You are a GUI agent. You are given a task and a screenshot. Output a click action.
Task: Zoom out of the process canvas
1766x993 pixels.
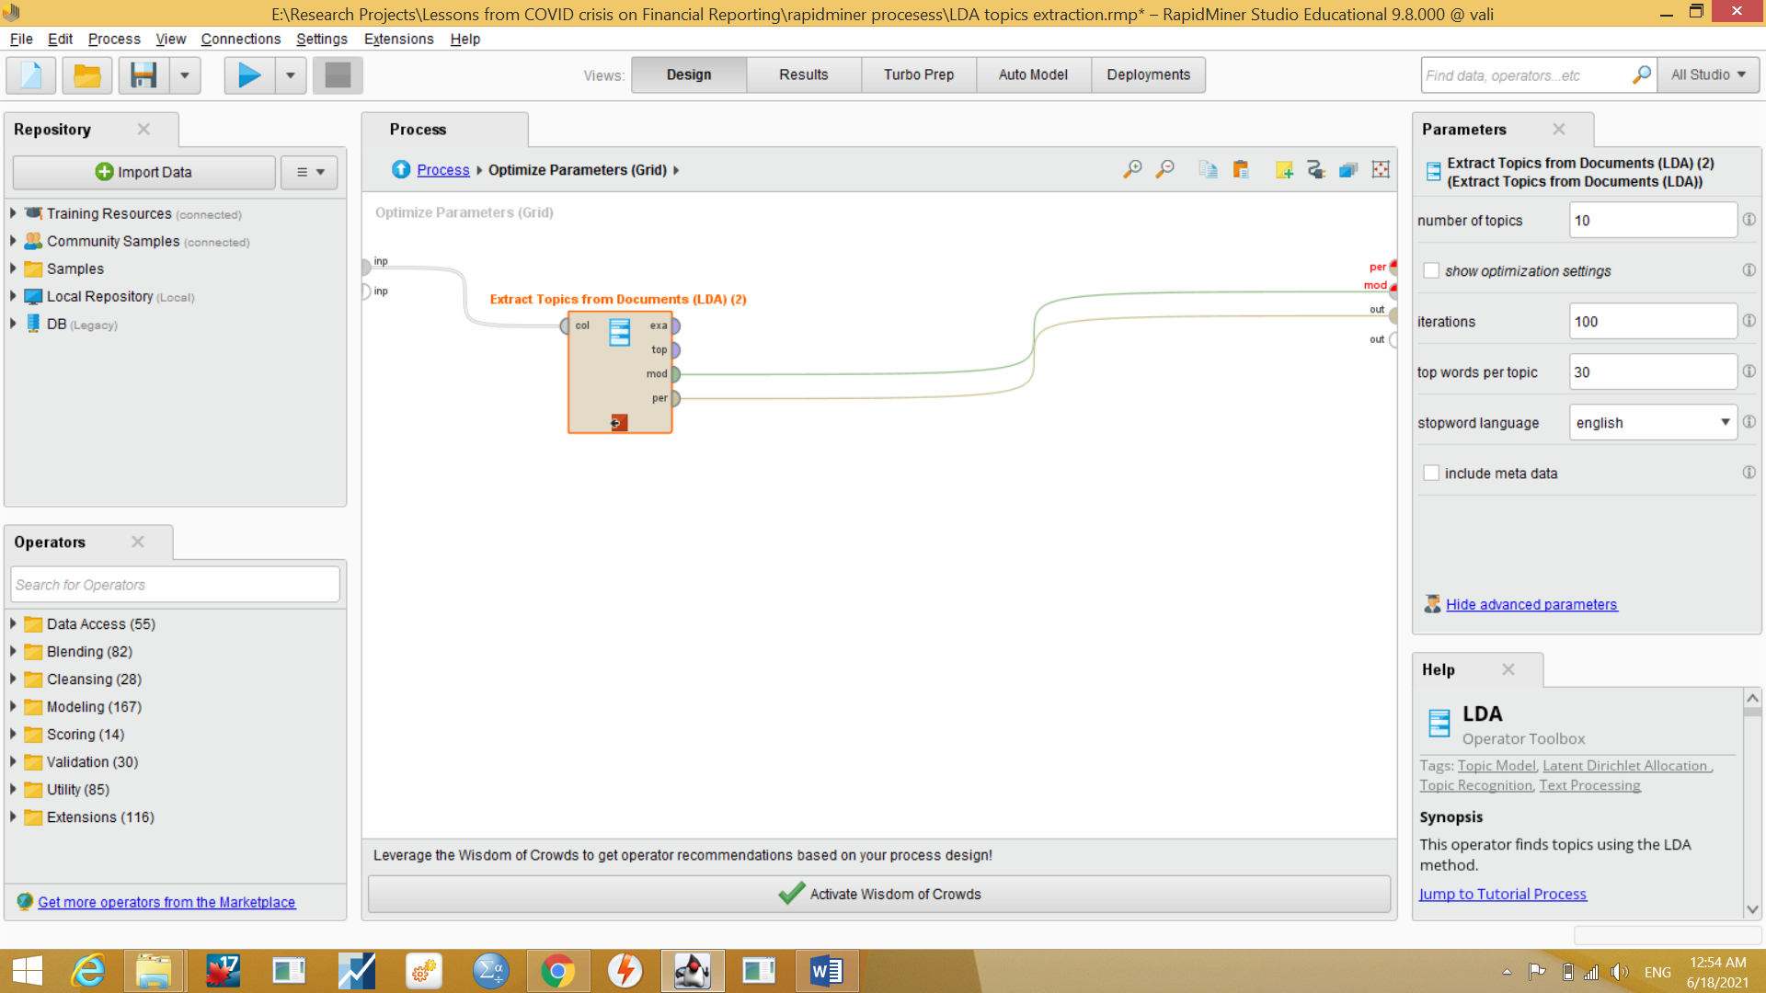(1164, 169)
